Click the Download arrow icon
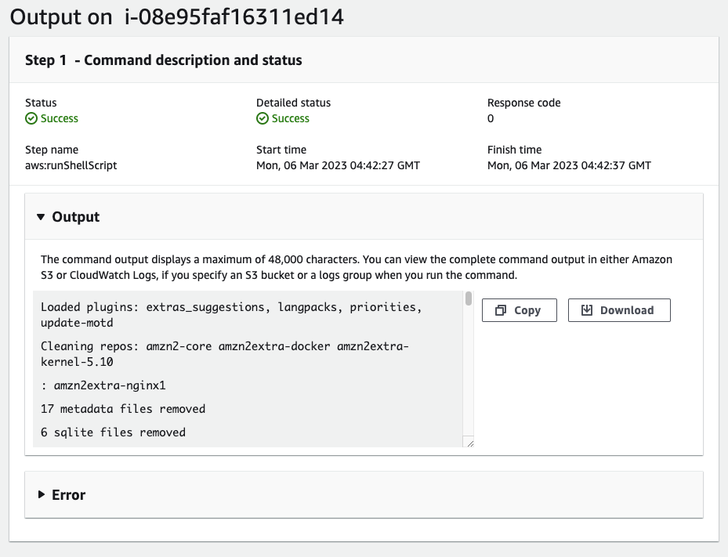Image resolution: width=728 pixels, height=557 pixels. 587,310
